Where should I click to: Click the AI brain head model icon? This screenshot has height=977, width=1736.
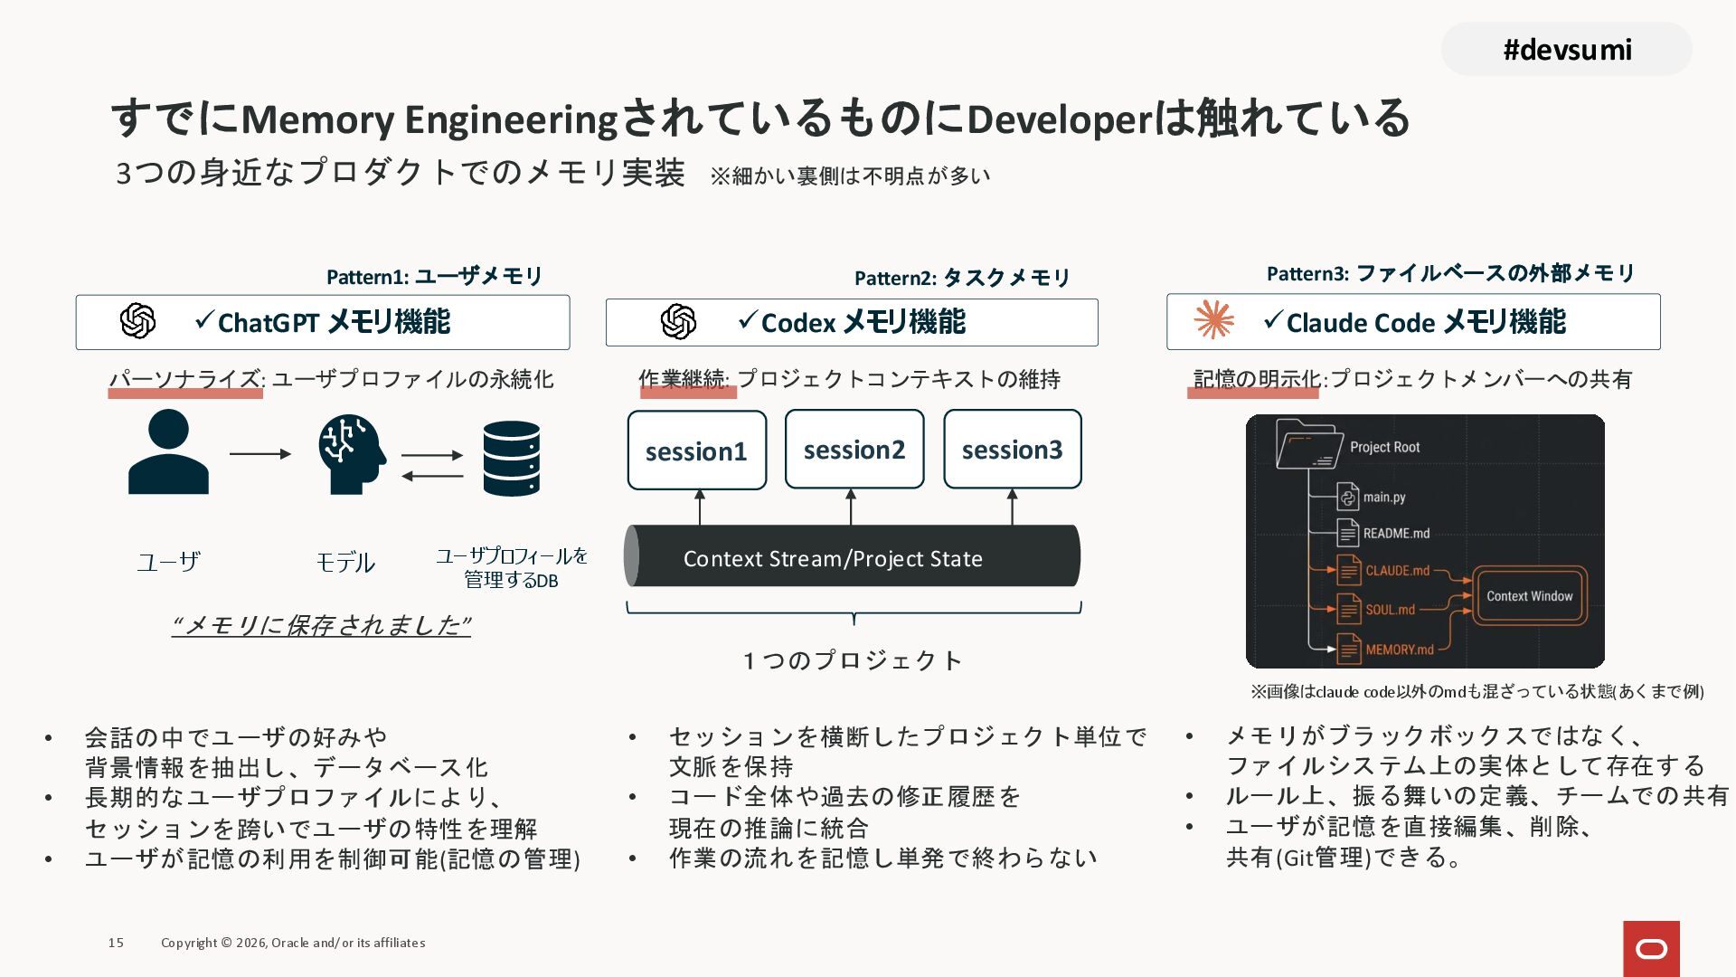(x=351, y=454)
